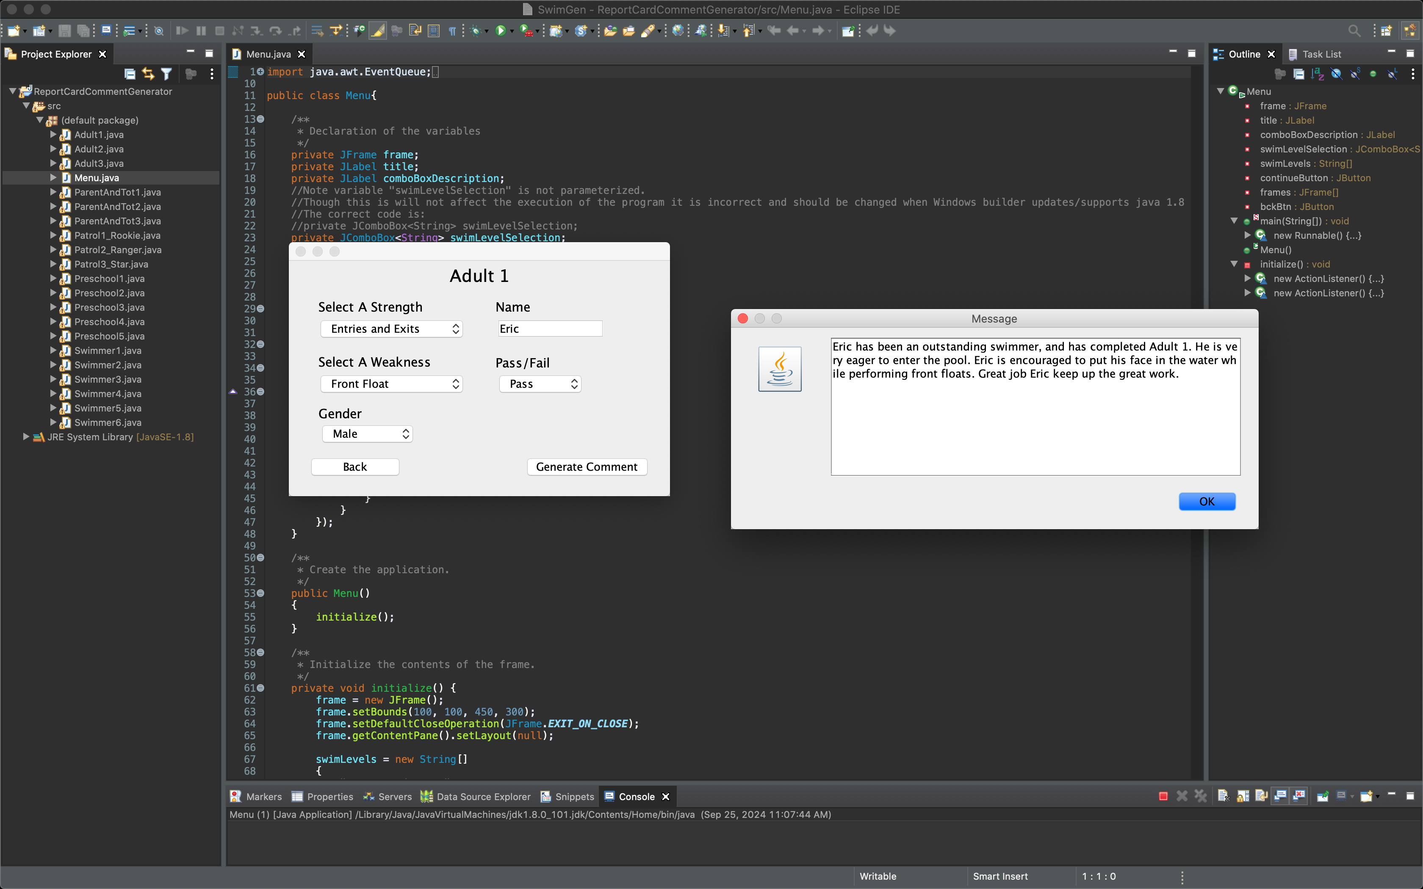Toggle Hide Local Types in Outline
This screenshot has width=1423, height=889.
(1392, 74)
